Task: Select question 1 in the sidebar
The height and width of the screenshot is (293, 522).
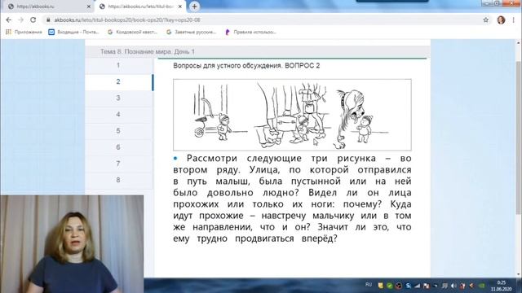Action: point(118,65)
